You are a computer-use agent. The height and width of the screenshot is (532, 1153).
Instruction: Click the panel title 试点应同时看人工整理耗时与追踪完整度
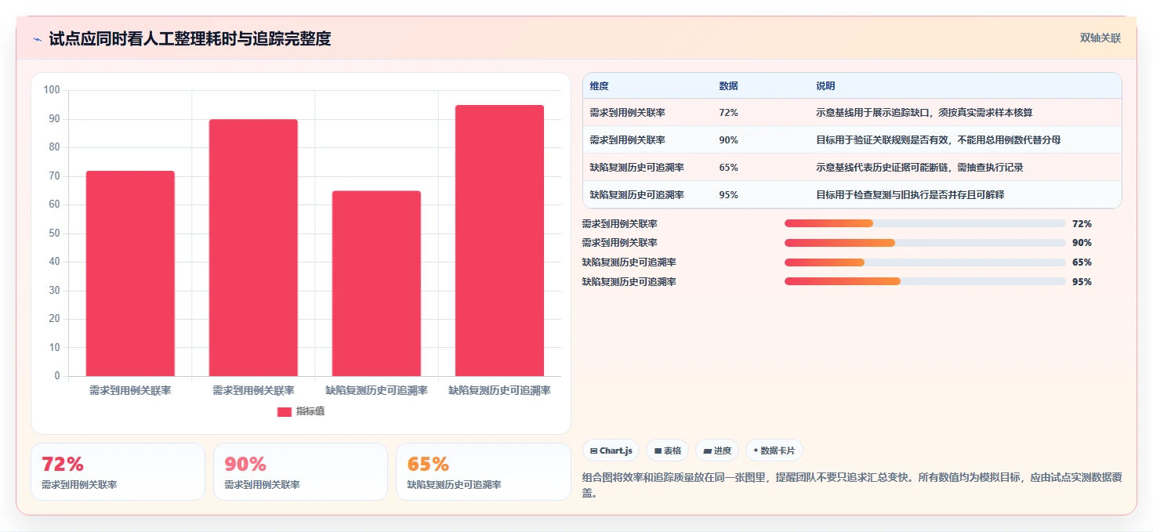tap(190, 39)
